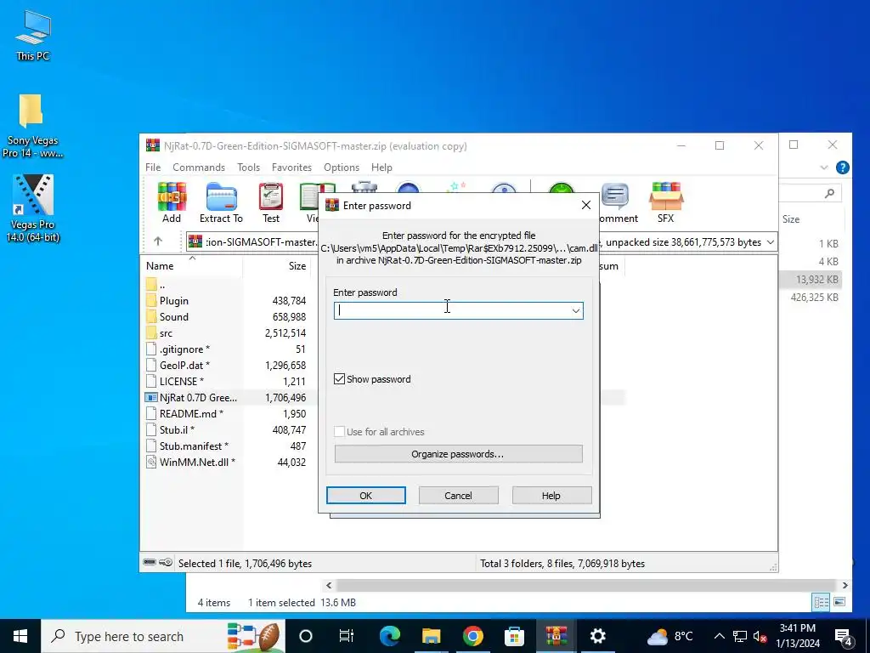The height and width of the screenshot is (653, 870).
Task: Click the SFX toolbar icon
Action: 666,202
